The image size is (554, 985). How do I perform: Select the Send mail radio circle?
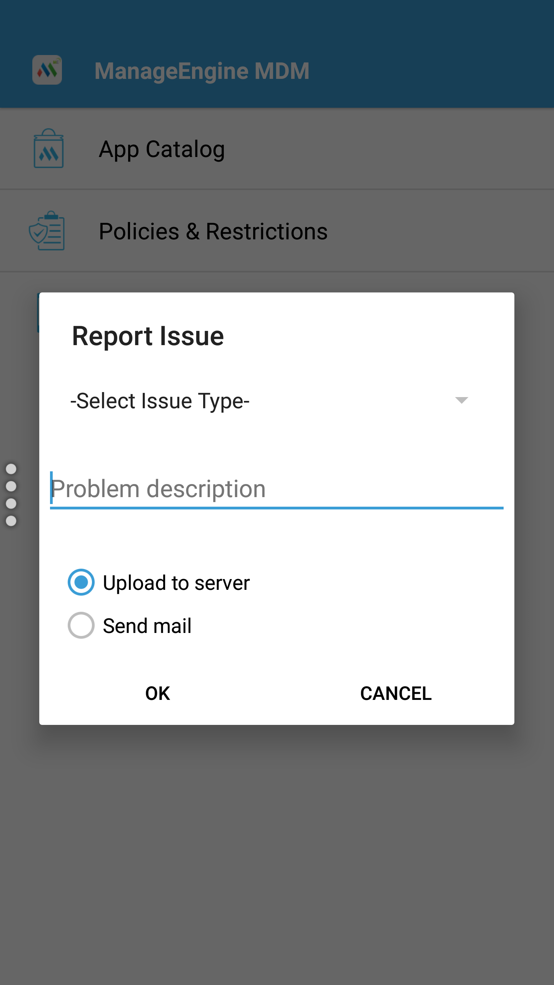pos(81,625)
